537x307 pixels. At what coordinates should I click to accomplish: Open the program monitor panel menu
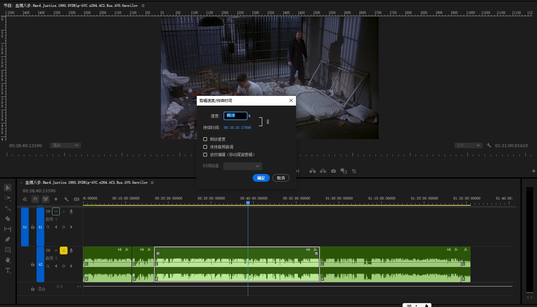point(143,5)
